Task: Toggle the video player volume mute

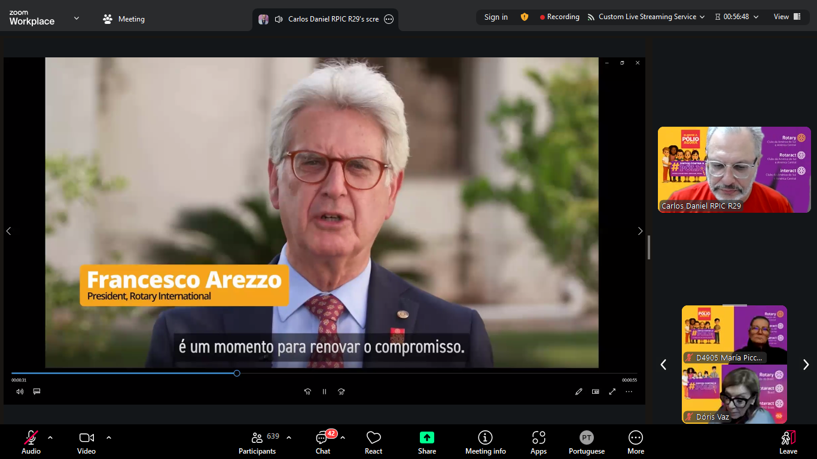Action: [x=20, y=392]
